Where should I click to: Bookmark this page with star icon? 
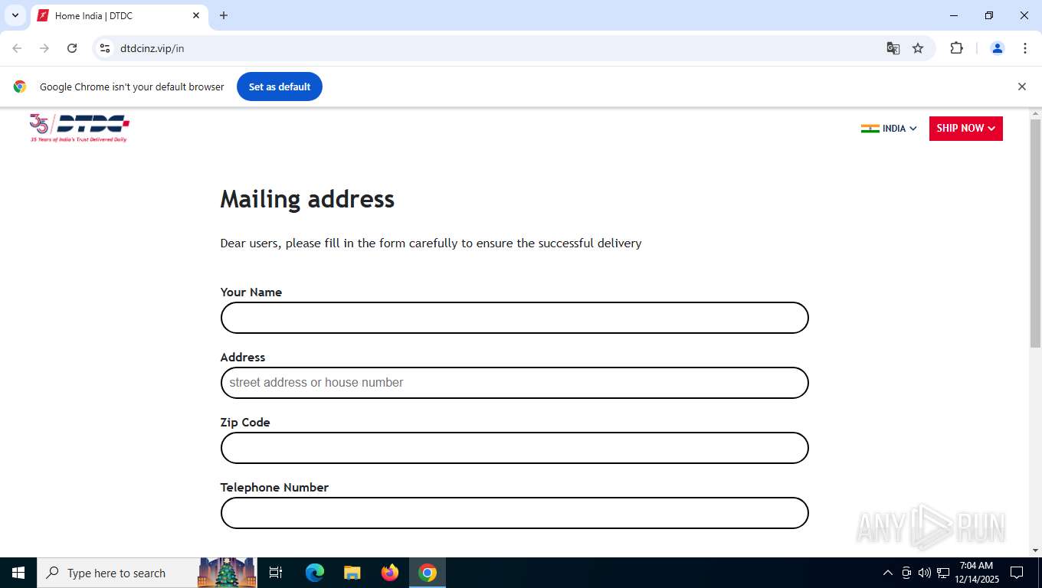(x=918, y=48)
